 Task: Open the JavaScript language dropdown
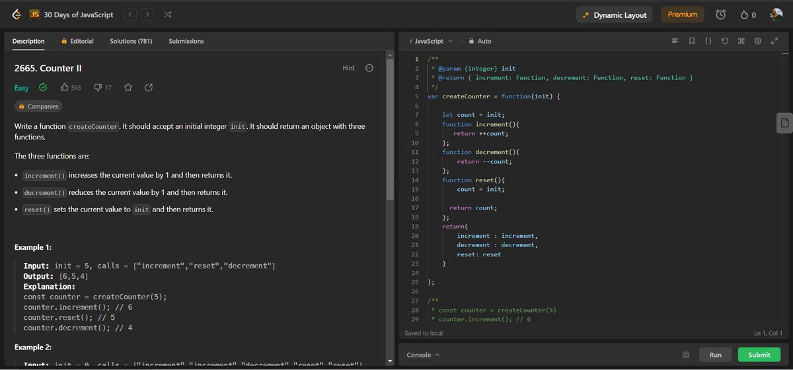click(431, 41)
